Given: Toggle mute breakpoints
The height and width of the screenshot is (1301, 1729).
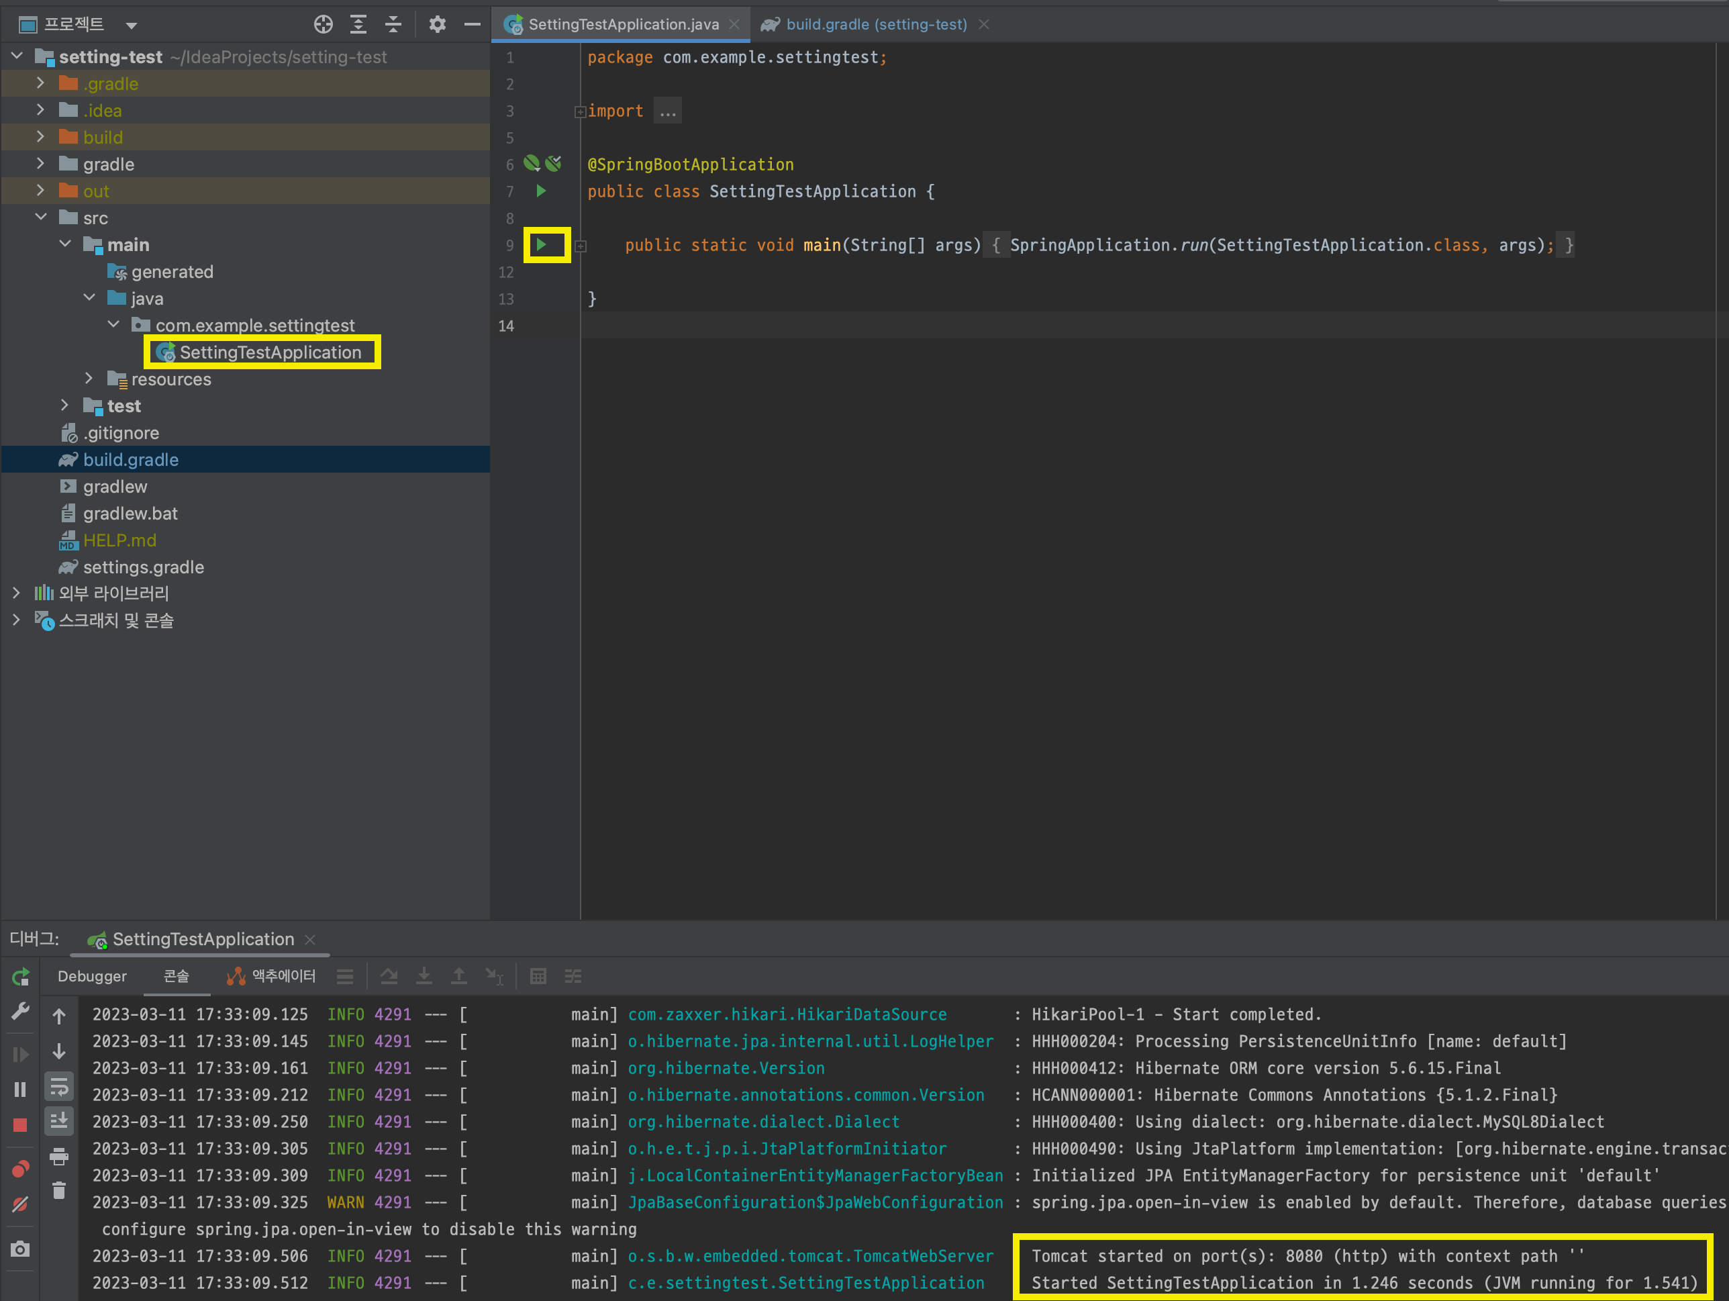Looking at the screenshot, I should (x=20, y=1205).
